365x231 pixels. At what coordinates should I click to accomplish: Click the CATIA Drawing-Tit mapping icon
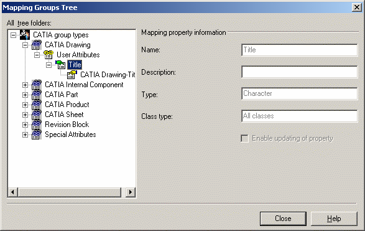[72, 75]
